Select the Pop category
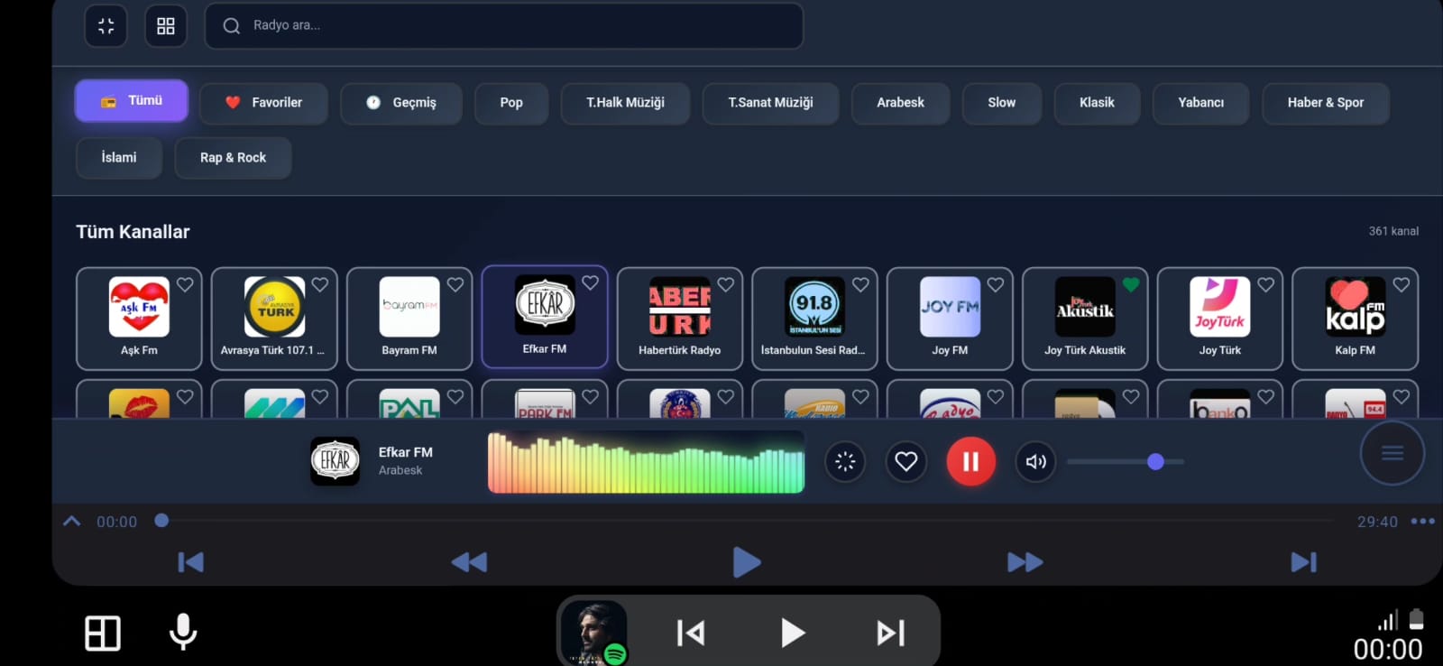Screen dimensions: 1443x666 coord(511,103)
